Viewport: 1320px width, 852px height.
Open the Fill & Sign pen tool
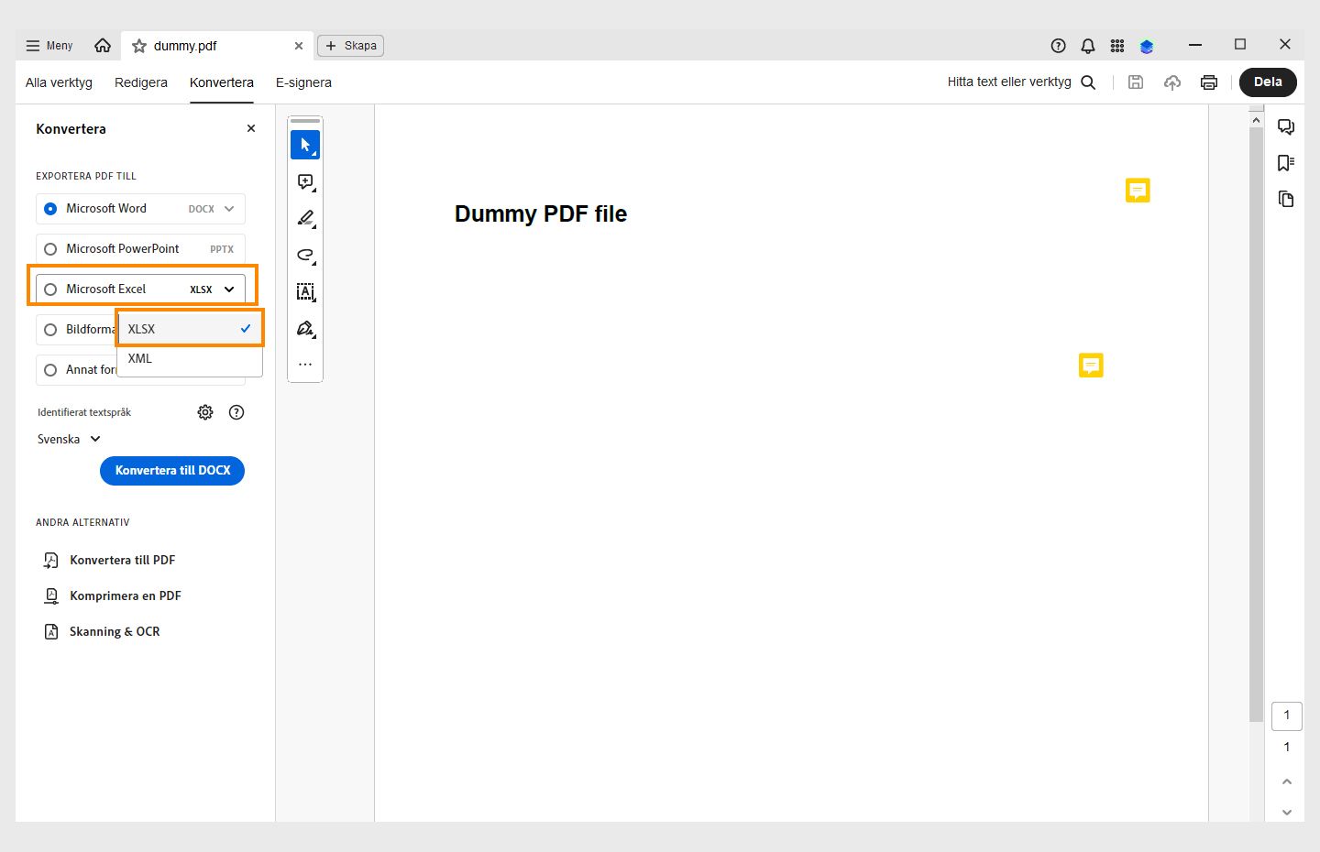[x=305, y=328]
